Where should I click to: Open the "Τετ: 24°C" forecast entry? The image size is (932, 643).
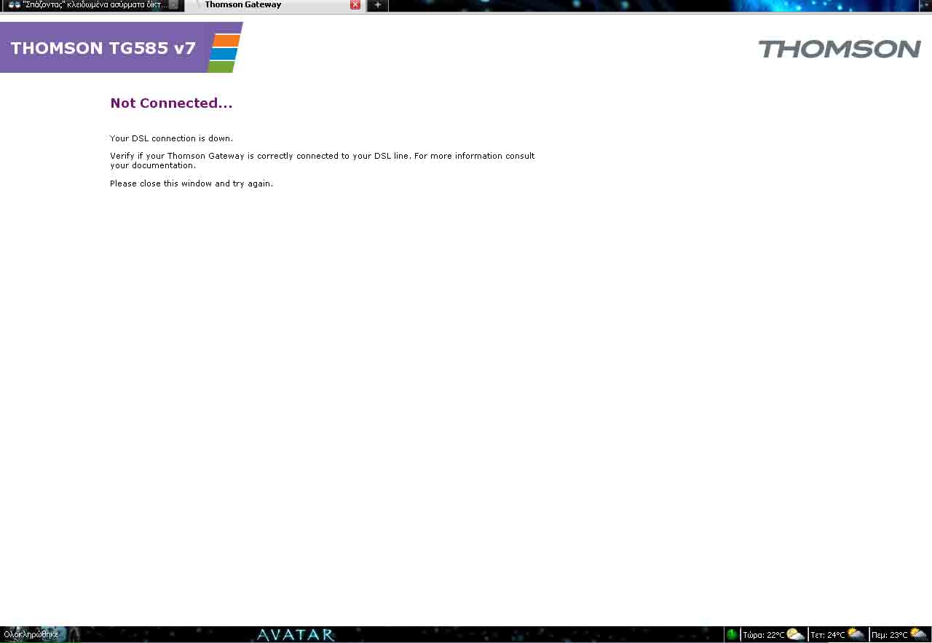click(x=837, y=634)
